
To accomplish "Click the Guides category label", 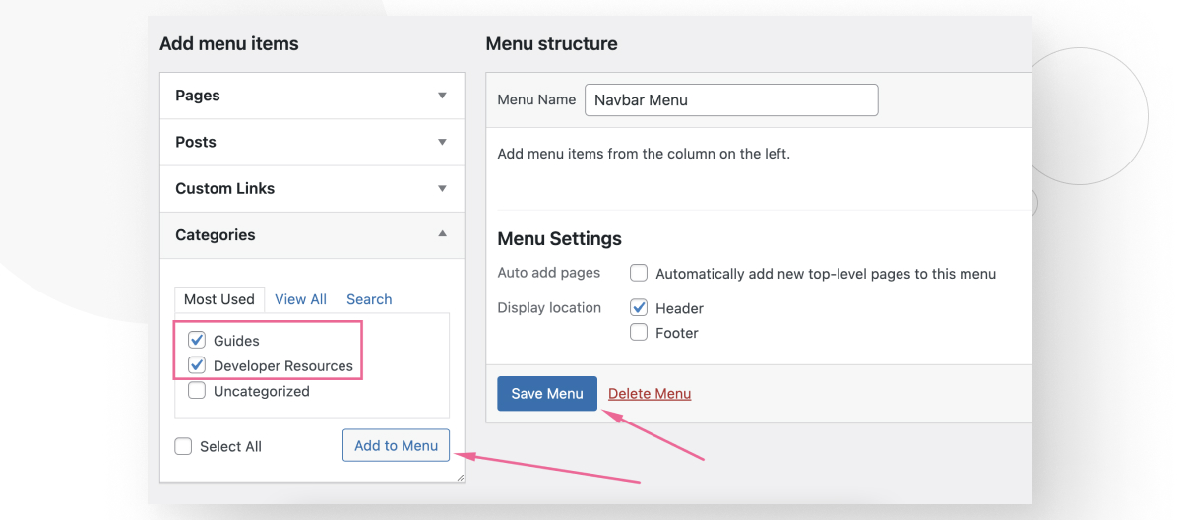I will click(x=236, y=341).
